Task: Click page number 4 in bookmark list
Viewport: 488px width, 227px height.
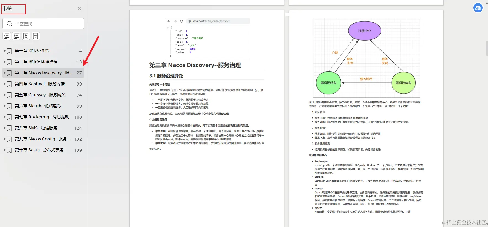Action: [x=80, y=51]
